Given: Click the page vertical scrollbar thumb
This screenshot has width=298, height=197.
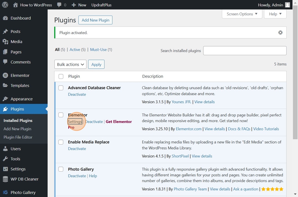Looking at the screenshot, I should tap(295, 73).
